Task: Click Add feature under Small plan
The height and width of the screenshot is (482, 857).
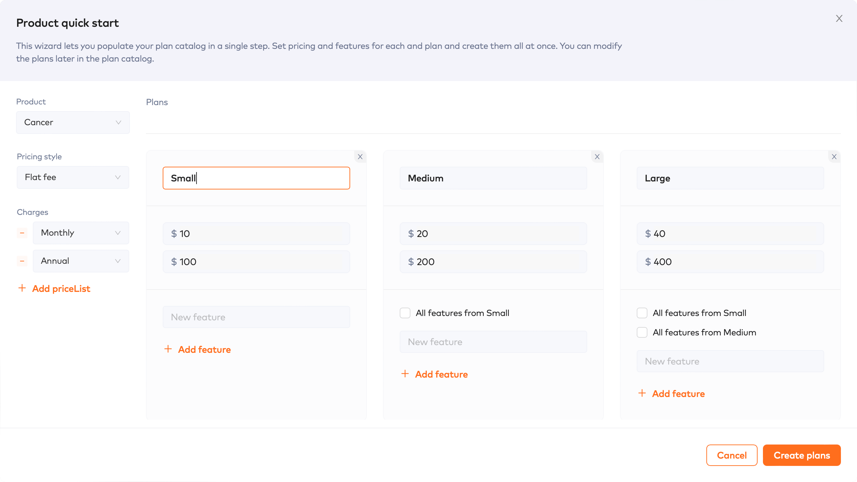Action: point(205,349)
